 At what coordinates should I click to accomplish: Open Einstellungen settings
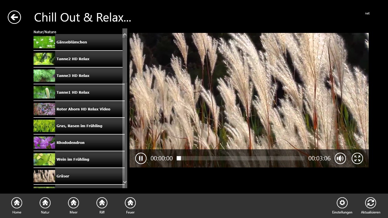click(342, 203)
